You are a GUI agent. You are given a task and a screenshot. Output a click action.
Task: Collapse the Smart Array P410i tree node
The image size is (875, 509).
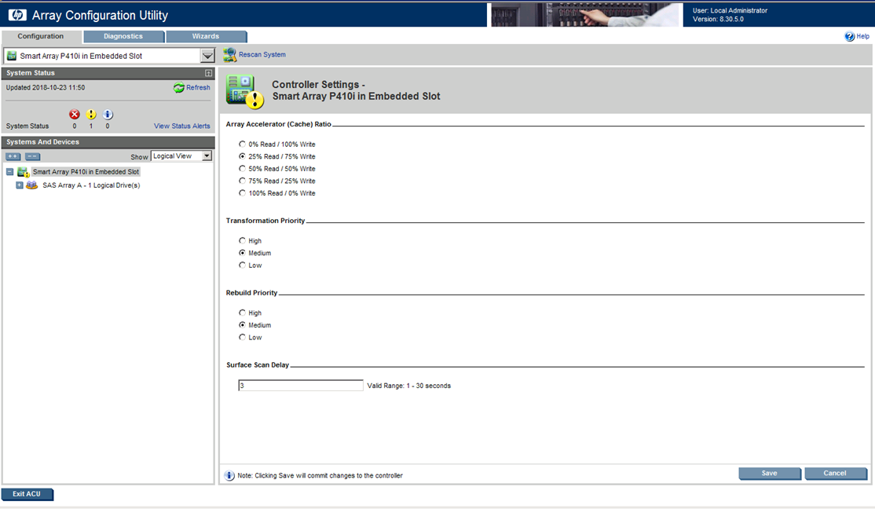tap(9, 172)
